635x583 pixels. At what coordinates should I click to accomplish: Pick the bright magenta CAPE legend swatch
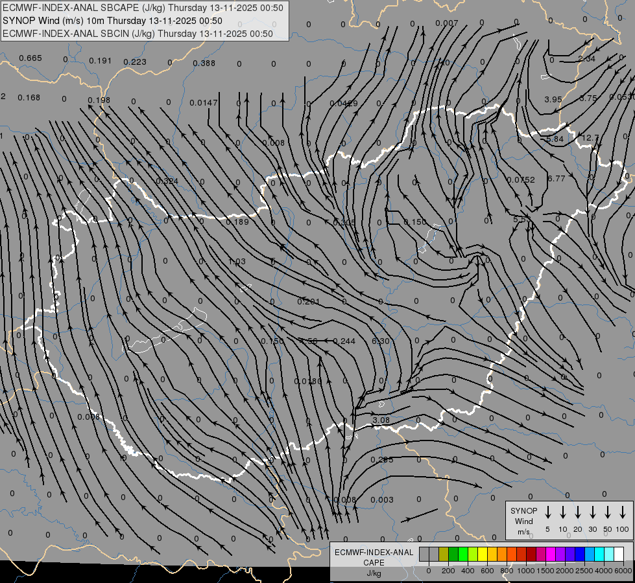click(551, 554)
